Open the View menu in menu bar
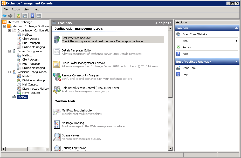Image resolution: width=241 pixels, height=158 pixels. 26,9
